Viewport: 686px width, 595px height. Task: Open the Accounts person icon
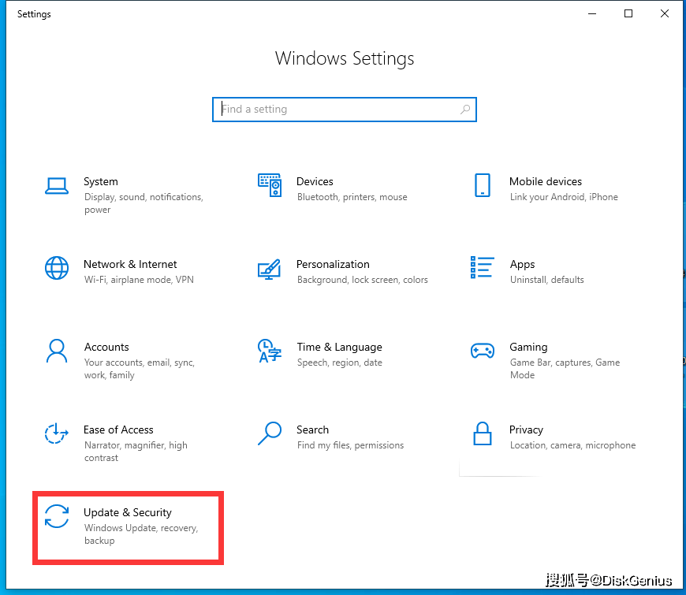click(x=57, y=351)
